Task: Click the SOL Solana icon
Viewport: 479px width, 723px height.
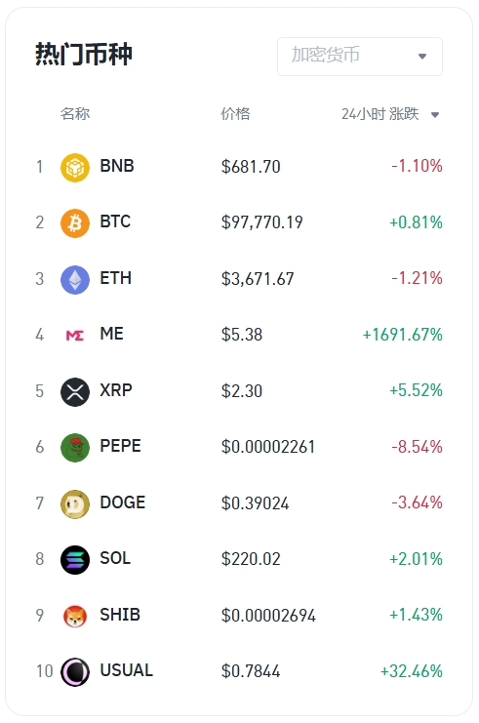Action: (x=75, y=560)
